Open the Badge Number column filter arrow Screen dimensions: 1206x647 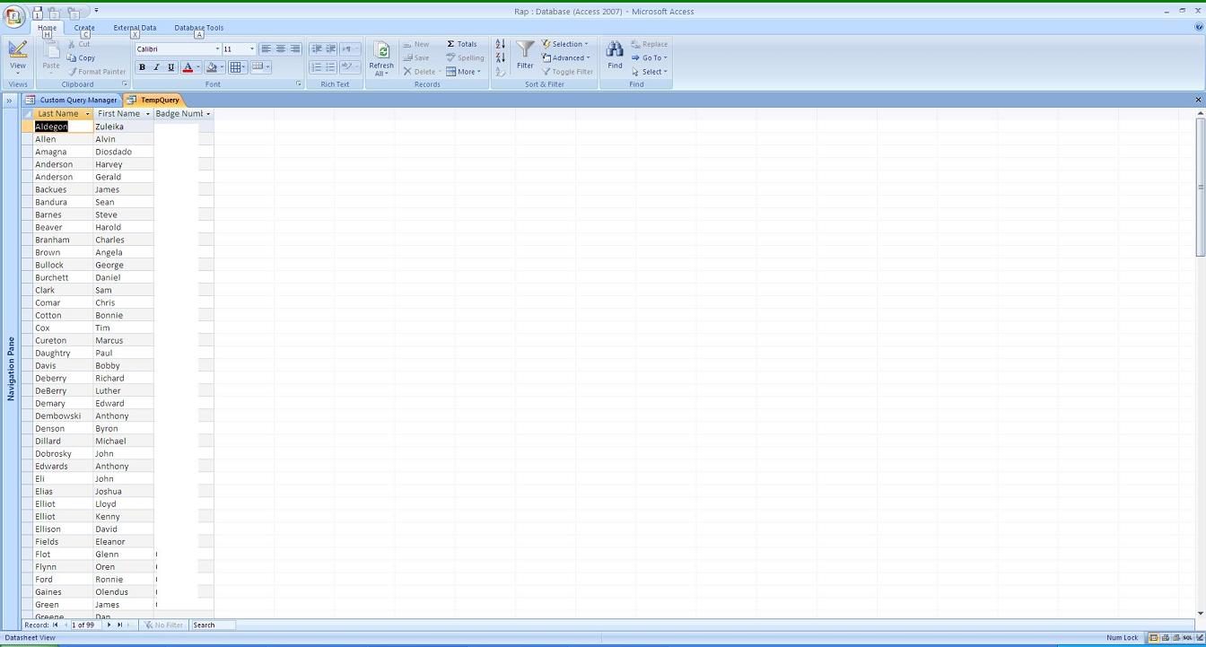pyautogui.click(x=208, y=114)
